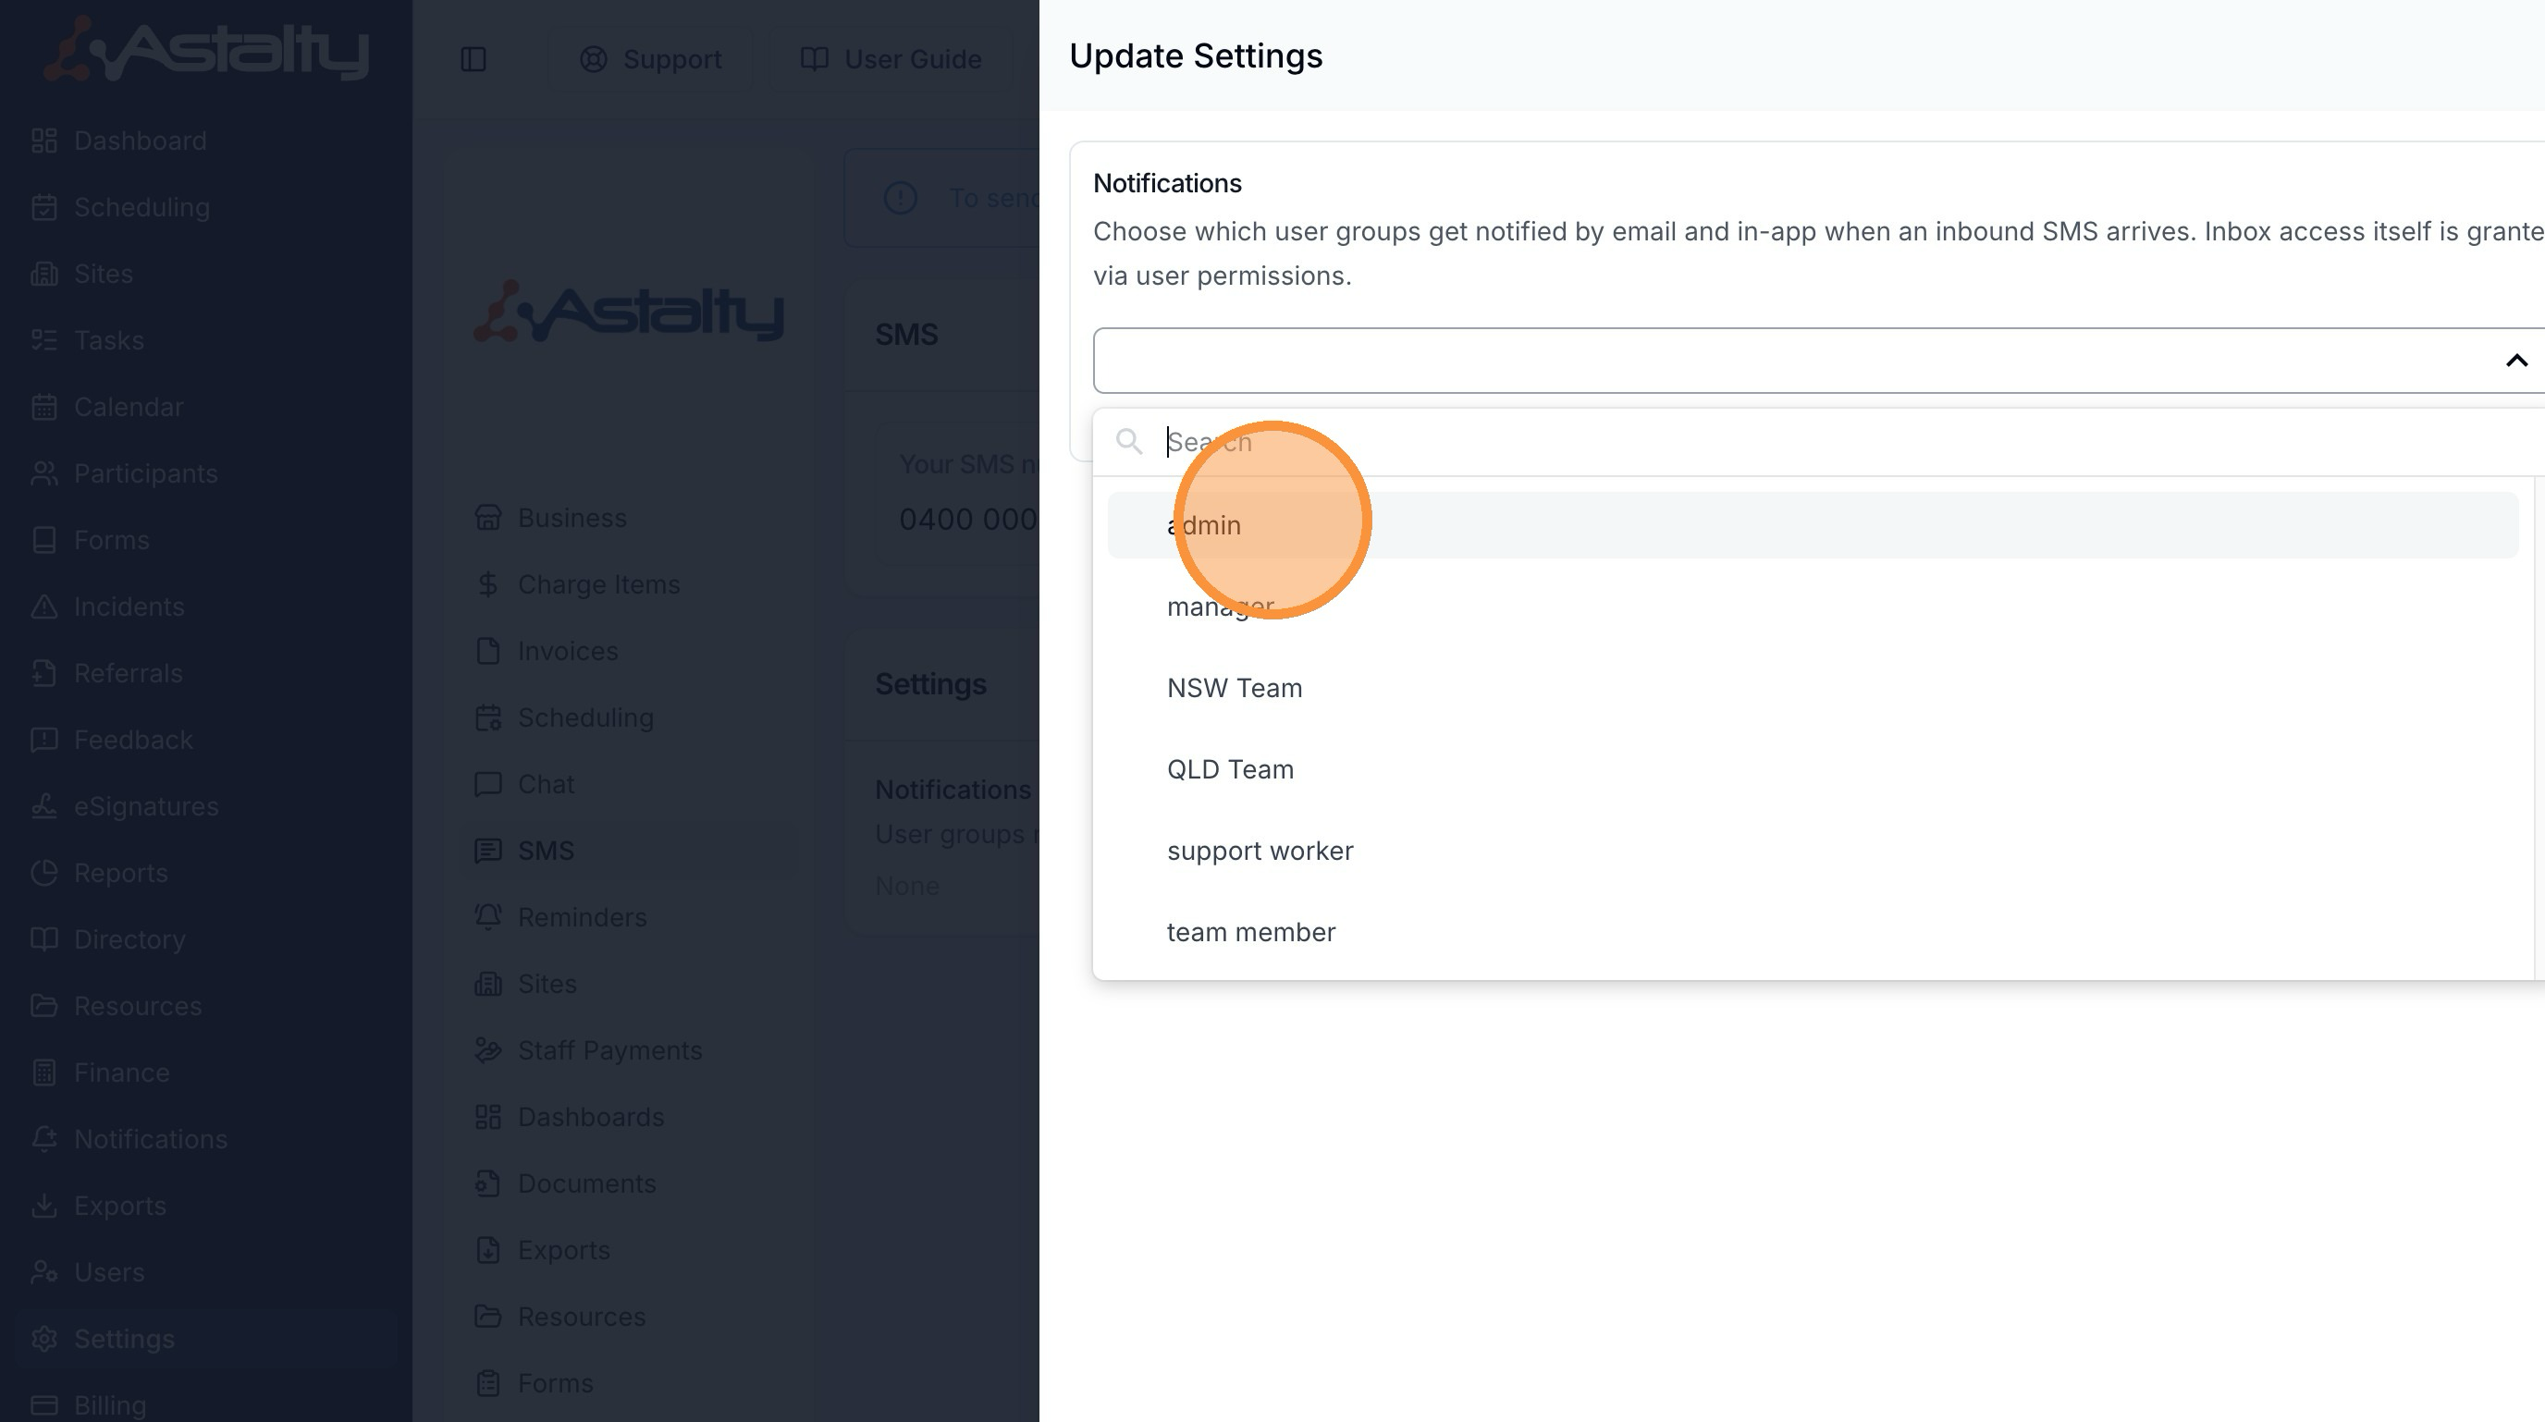Image resolution: width=2545 pixels, height=1422 pixels.
Task: Open Calendar in main sidebar
Action: 205,407
